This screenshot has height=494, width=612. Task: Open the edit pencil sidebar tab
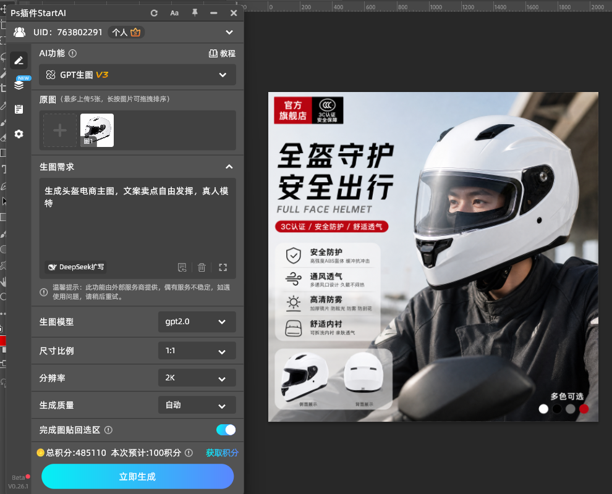[x=19, y=61]
